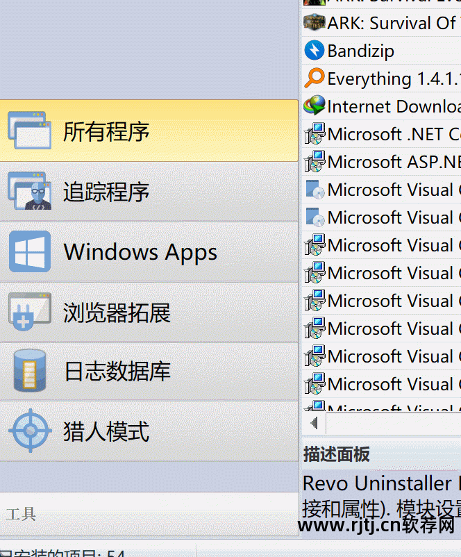The width and height of the screenshot is (461, 557).
Task: Select the Bandizip entry name
Action: tap(361, 51)
